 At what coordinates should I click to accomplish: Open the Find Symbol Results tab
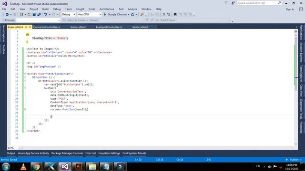coord(134,153)
